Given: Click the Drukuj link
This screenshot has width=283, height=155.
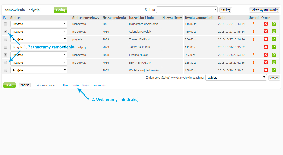Looking at the screenshot, I should [x=75, y=85].
